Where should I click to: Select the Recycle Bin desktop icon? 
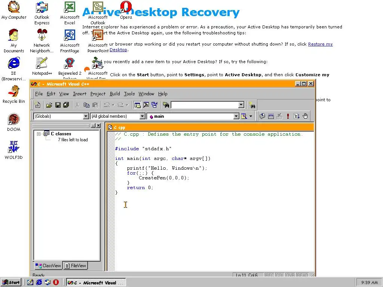(x=14, y=95)
